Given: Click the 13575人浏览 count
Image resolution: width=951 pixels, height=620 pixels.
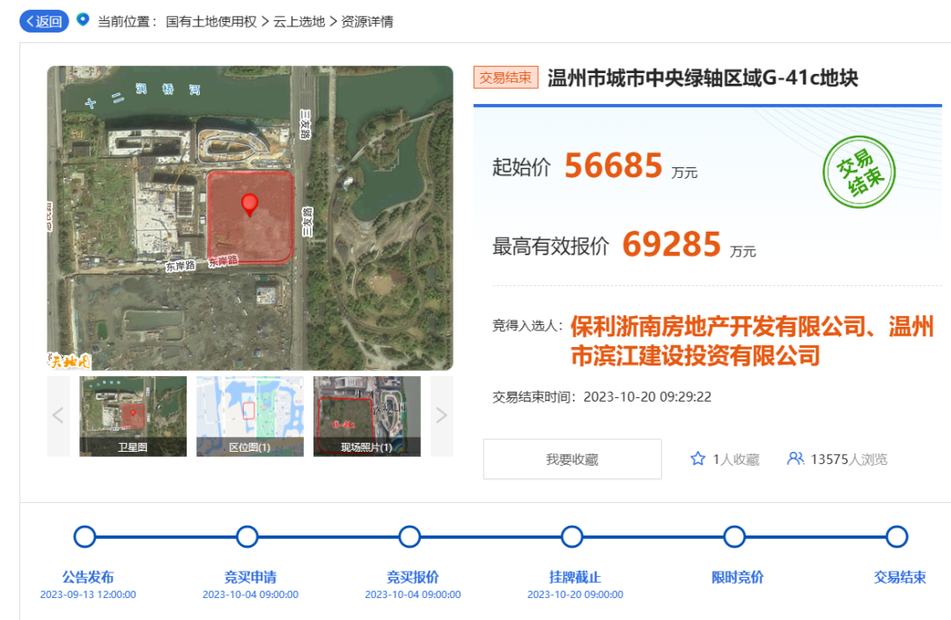Looking at the screenshot, I should (x=849, y=460).
